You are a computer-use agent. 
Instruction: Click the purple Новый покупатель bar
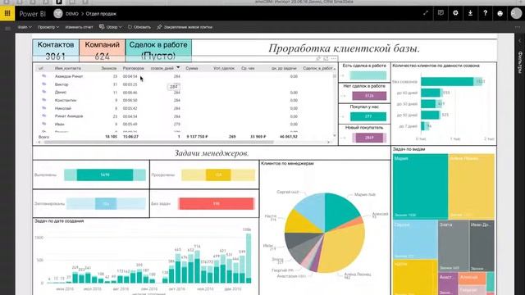(369, 138)
